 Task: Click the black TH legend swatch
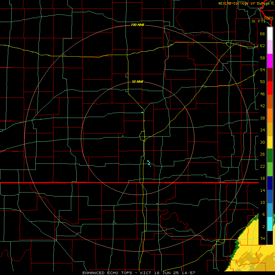pyautogui.click(x=270, y=238)
